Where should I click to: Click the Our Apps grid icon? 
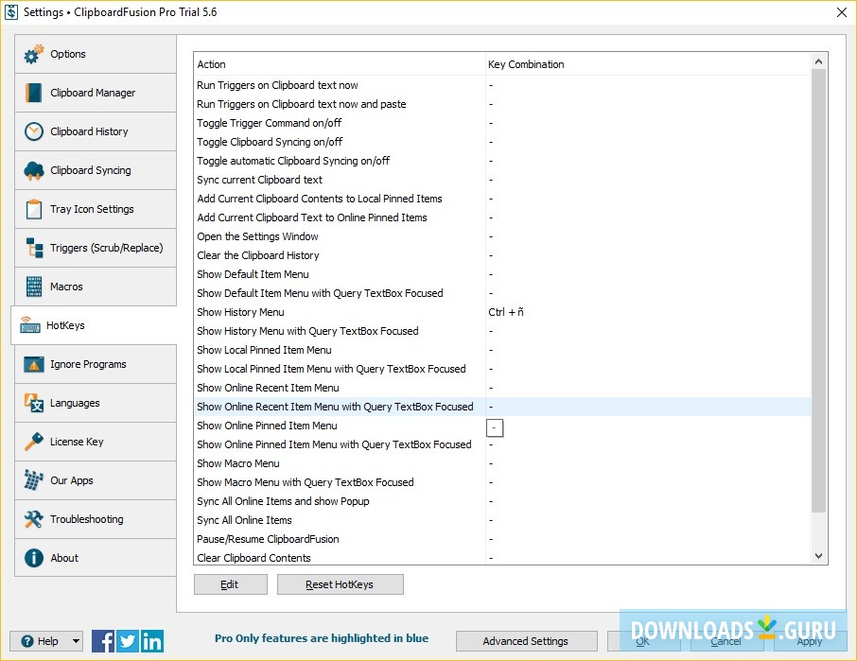33,480
